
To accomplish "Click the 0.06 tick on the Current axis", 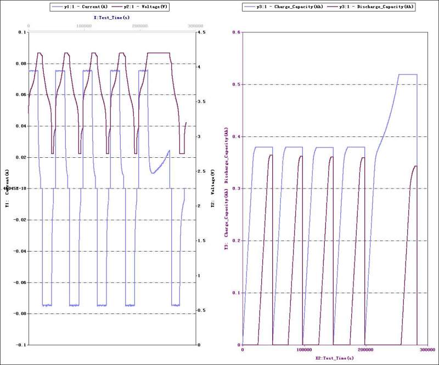I will click(21, 95).
